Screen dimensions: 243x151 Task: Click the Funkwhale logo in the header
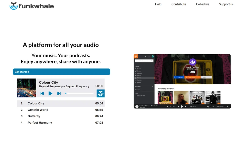click(32, 6)
